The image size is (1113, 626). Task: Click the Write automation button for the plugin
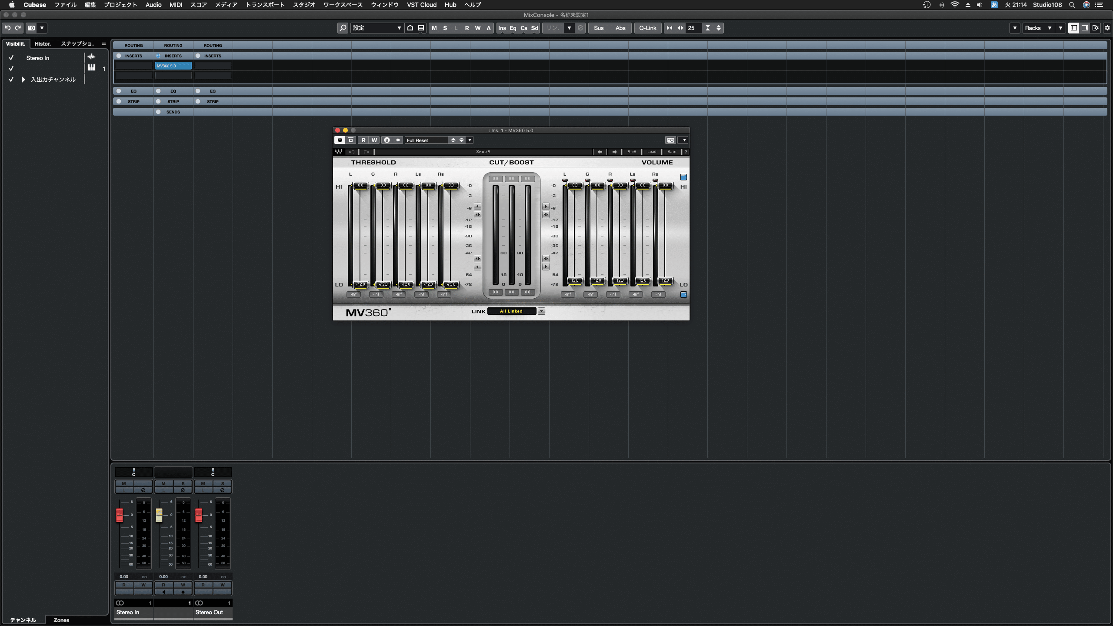pyautogui.click(x=374, y=140)
